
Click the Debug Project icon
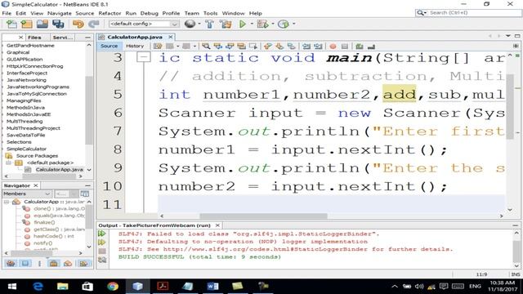tap(262, 24)
